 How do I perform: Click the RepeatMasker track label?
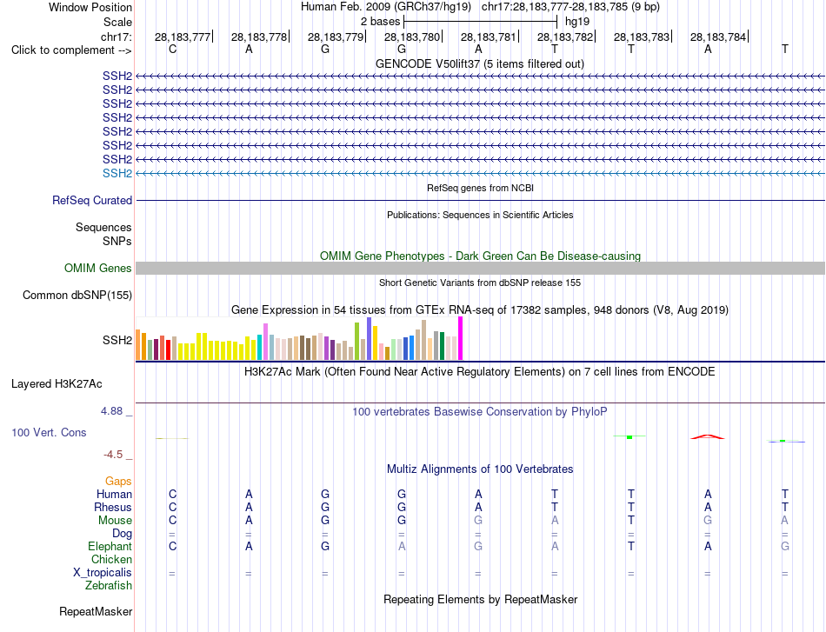[x=96, y=611]
